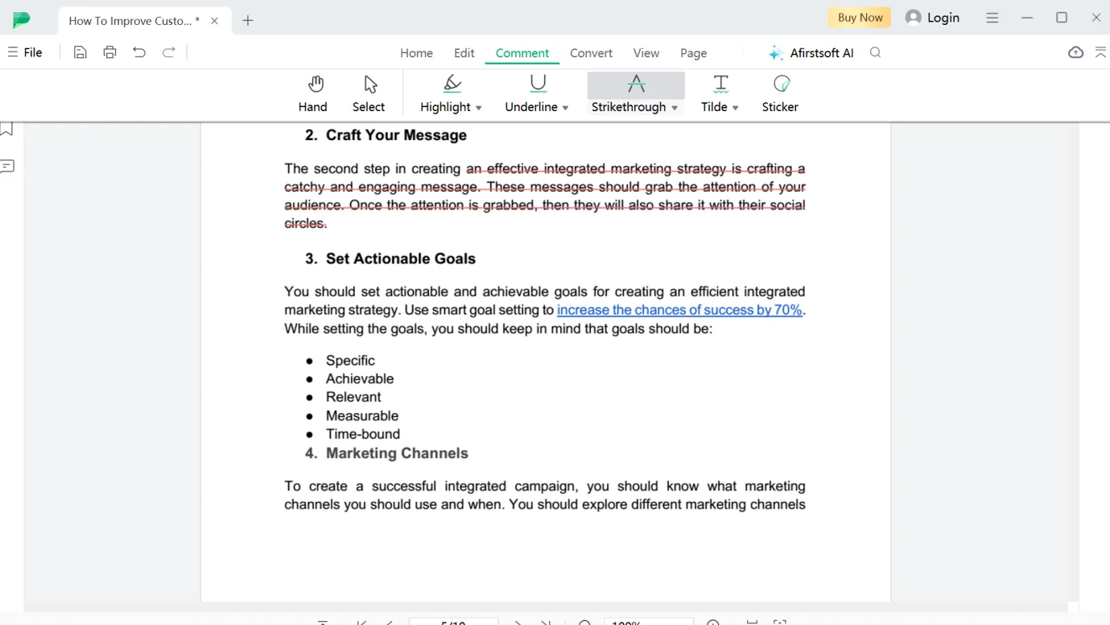Activate the Select cursor tool
This screenshot has height=625, width=1110.
[x=369, y=94]
